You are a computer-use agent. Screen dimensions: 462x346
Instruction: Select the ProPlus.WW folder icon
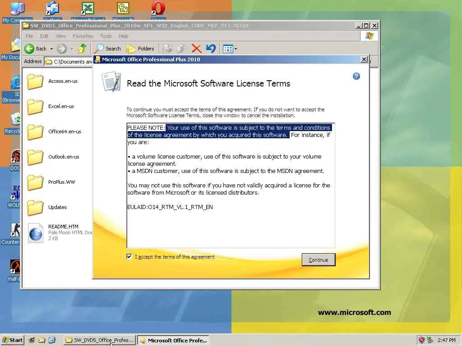pyautogui.click(x=35, y=182)
